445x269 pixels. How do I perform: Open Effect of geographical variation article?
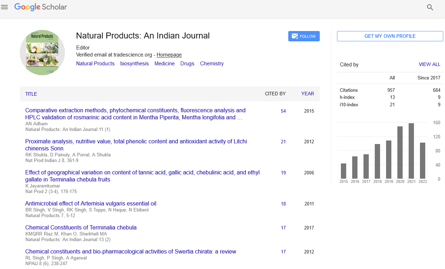click(143, 176)
